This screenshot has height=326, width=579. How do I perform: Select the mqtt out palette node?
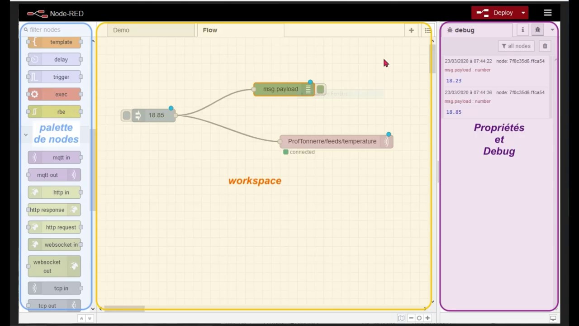point(54,175)
